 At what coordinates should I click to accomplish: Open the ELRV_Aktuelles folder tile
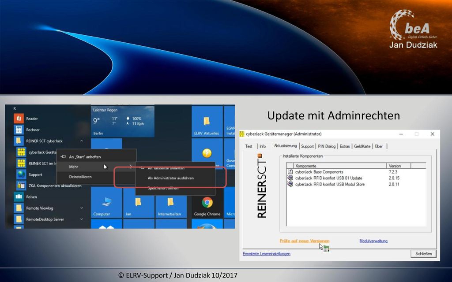(x=207, y=121)
